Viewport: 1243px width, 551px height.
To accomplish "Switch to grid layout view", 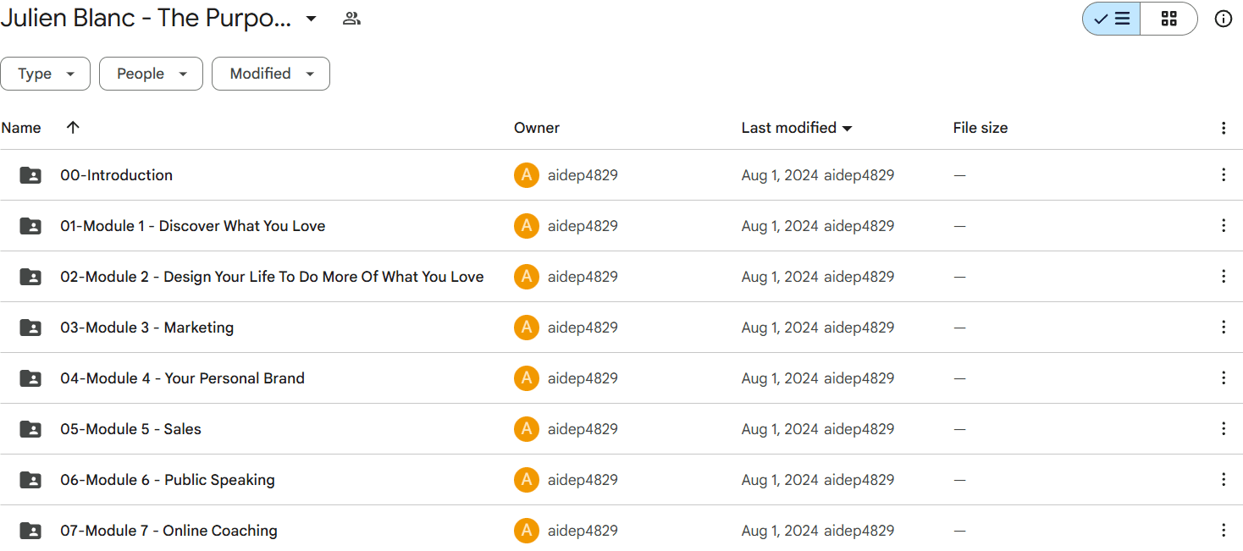I will [x=1168, y=19].
